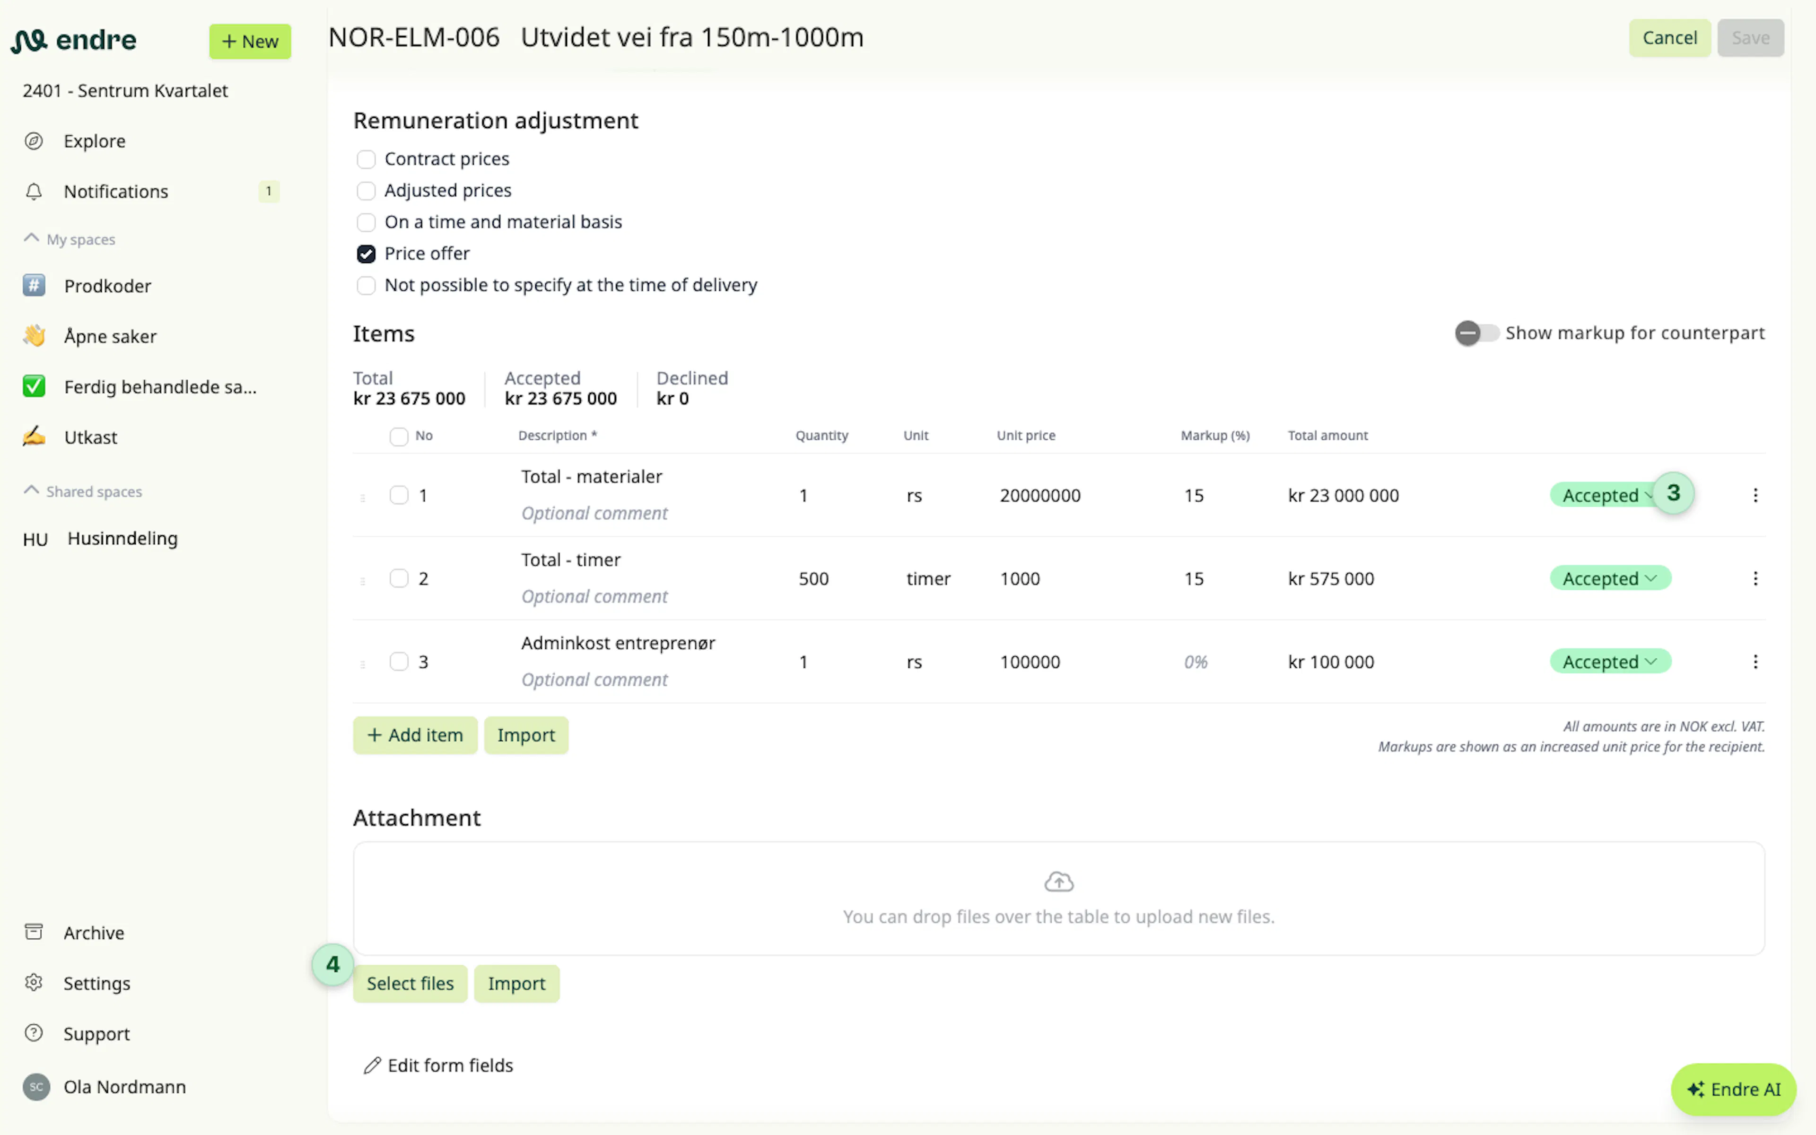This screenshot has height=1135, width=1816.
Task: Click the Save button
Action: [x=1751, y=37]
